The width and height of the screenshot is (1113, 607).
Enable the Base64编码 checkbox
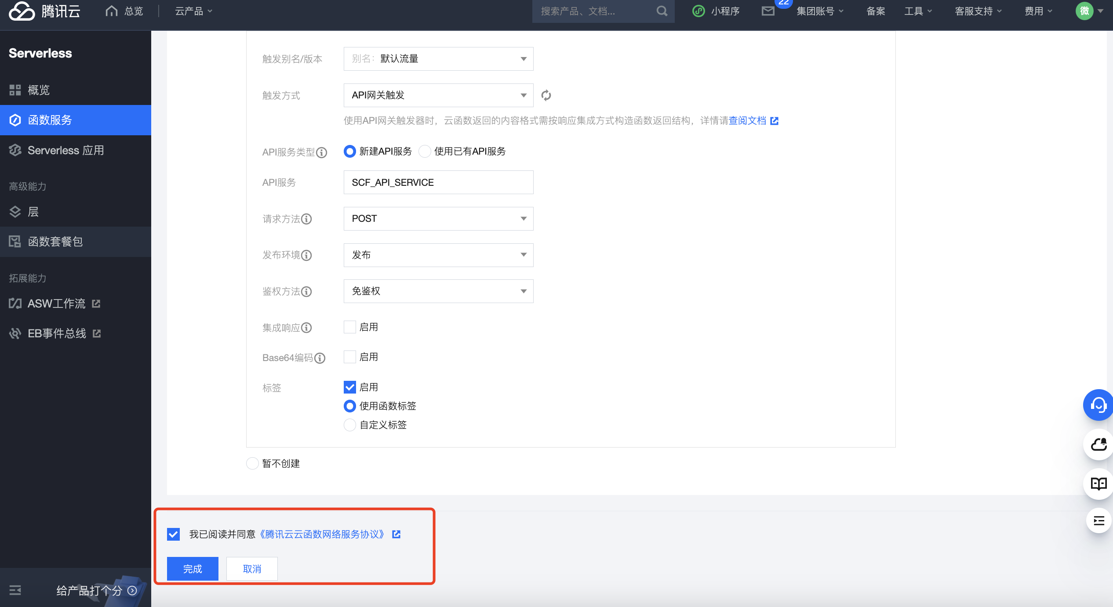[350, 357]
